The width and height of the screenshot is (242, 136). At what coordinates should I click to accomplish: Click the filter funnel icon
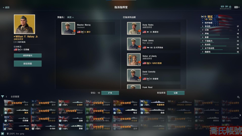tap(3, 97)
